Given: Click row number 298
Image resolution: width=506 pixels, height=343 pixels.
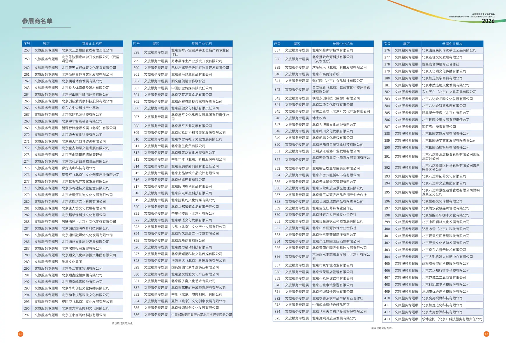Looking at the screenshot, I should coord(136,52).
